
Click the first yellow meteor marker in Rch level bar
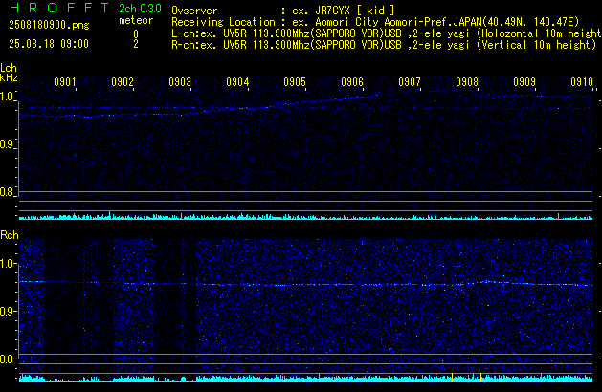tap(453, 378)
